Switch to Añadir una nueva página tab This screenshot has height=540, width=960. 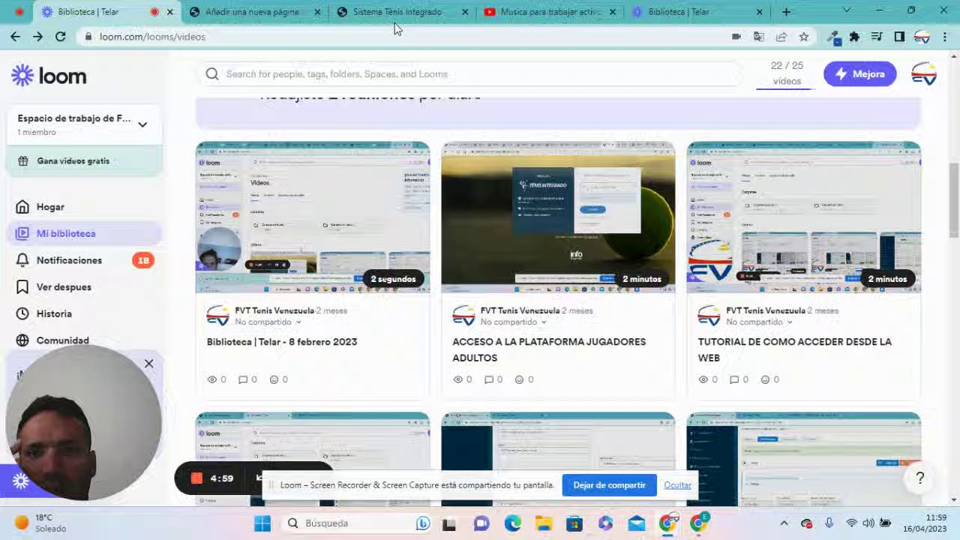(255, 12)
